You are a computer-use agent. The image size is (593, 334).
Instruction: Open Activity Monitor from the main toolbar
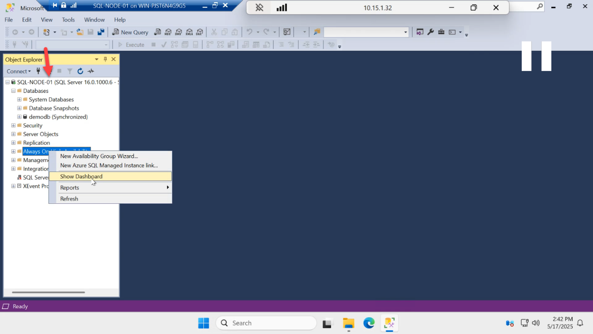287,32
